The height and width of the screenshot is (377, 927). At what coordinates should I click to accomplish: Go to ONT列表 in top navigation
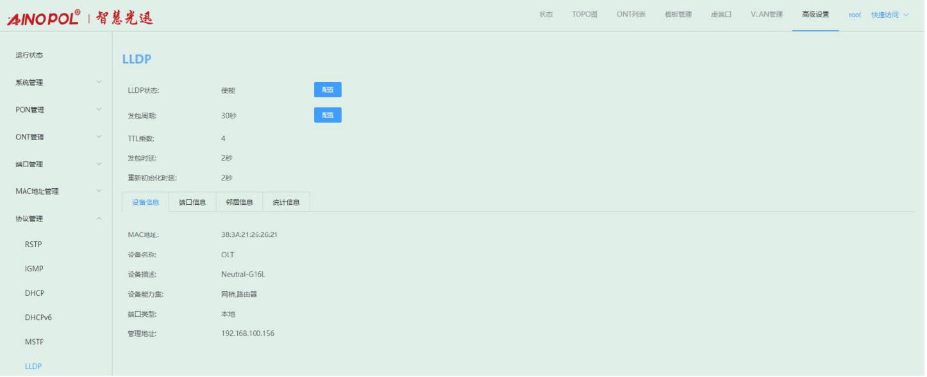pyautogui.click(x=631, y=15)
